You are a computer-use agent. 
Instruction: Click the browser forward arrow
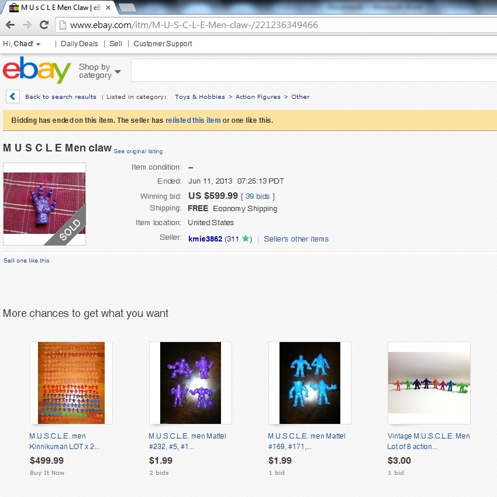[27, 25]
